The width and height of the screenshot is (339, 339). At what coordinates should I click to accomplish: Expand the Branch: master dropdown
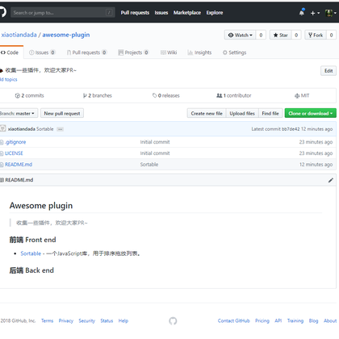pyautogui.click(x=18, y=113)
